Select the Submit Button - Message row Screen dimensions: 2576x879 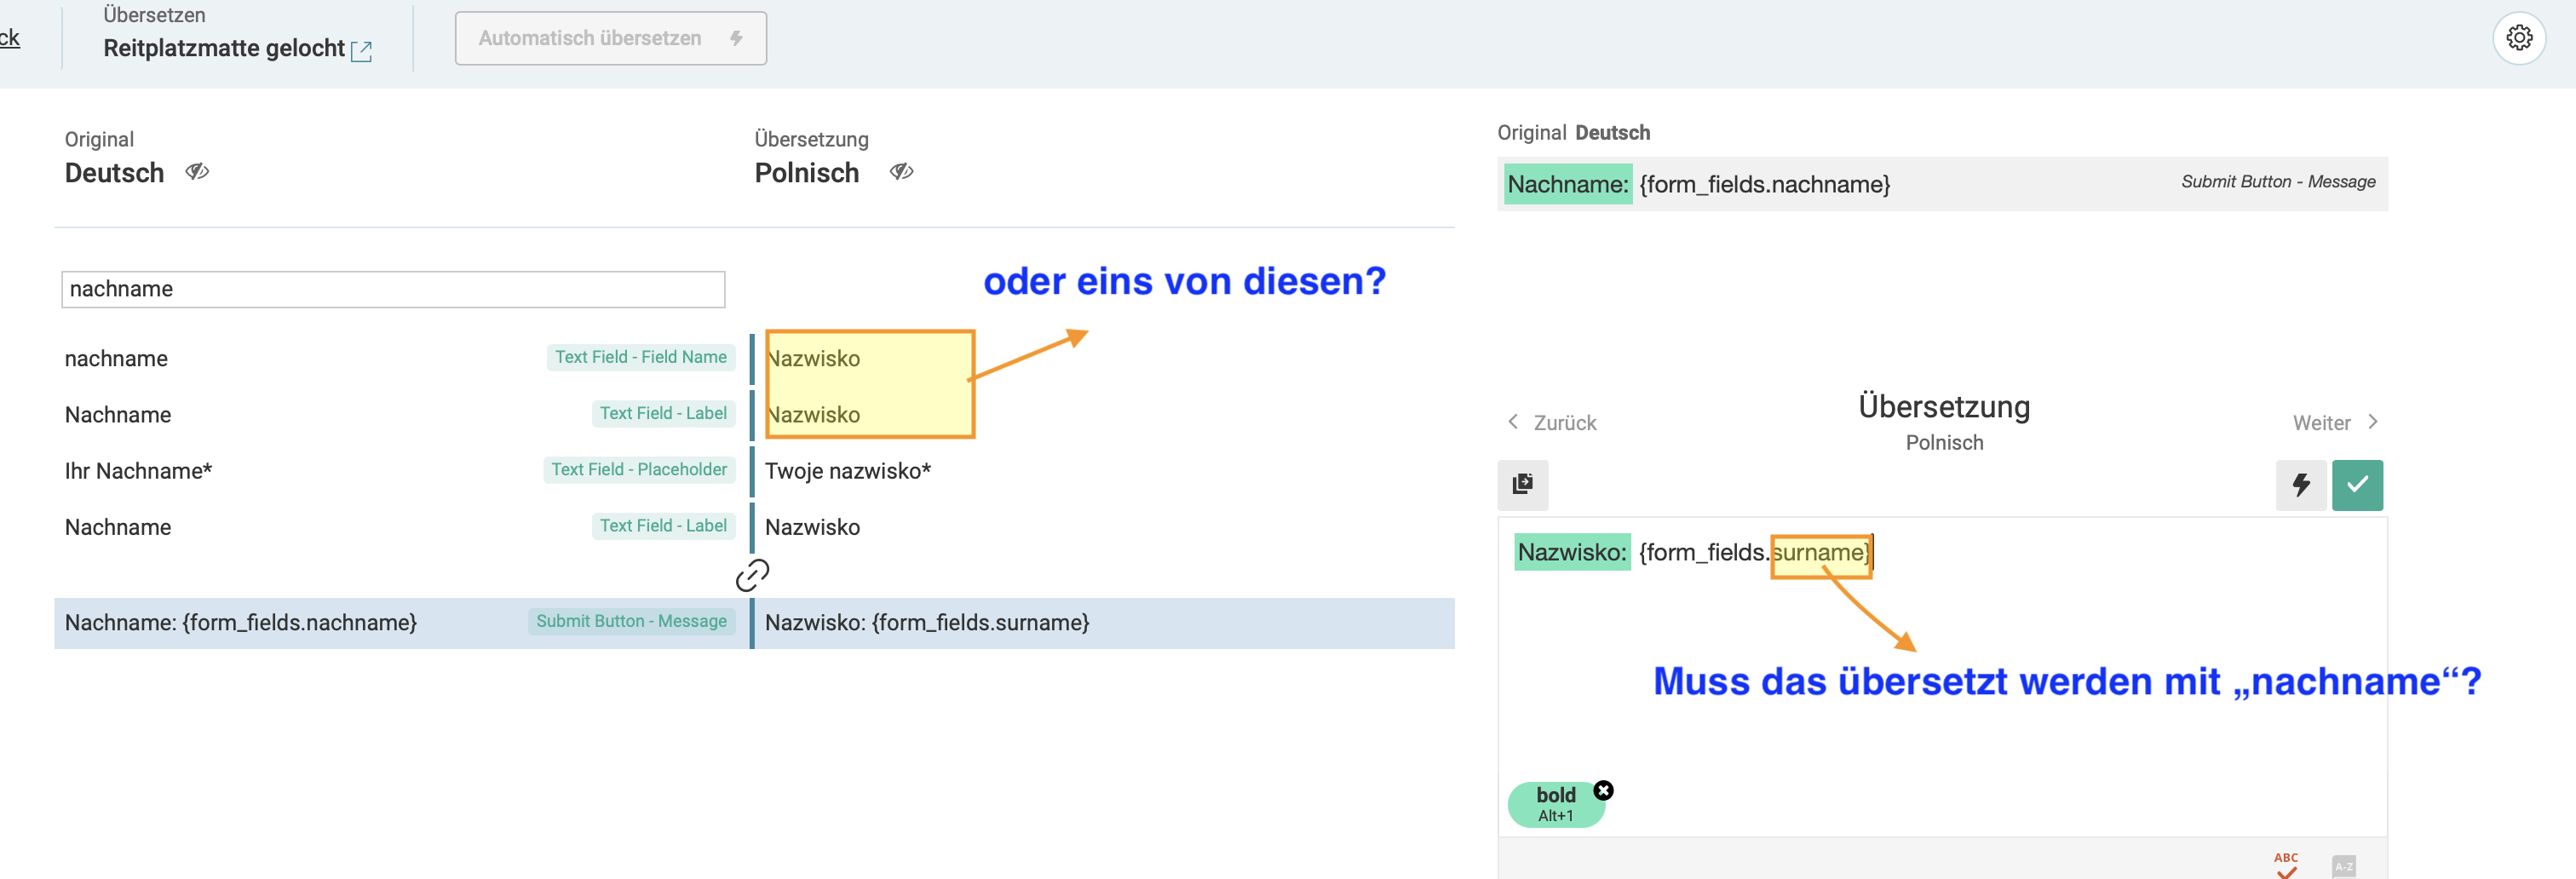click(400, 623)
